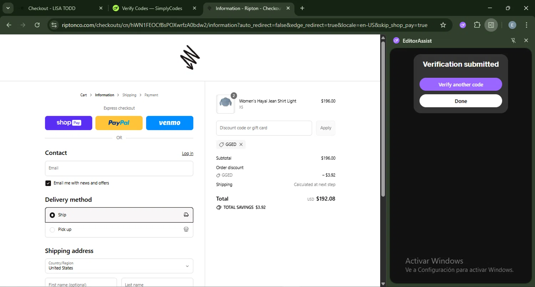The image size is (535, 287).
Task: Close the Verify Codes — SimplyCodes tab
Action: tap(194, 8)
